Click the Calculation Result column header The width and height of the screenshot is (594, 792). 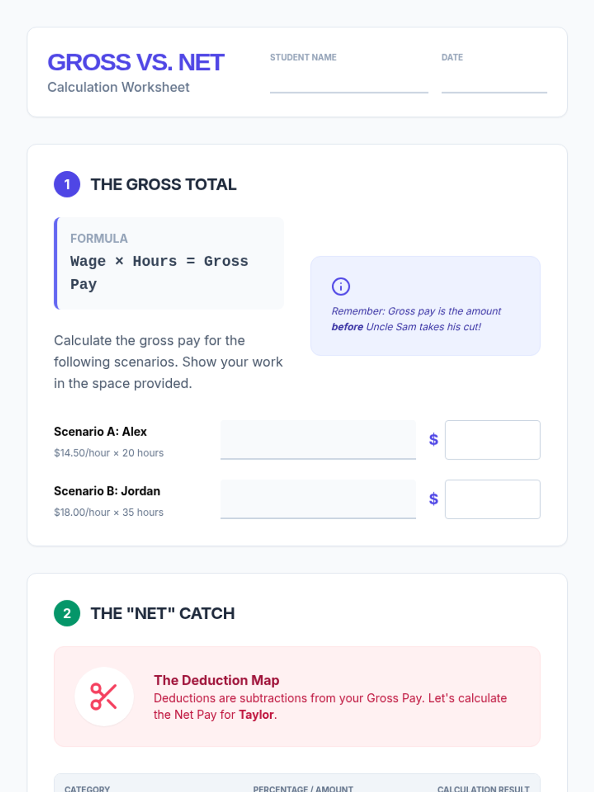(483, 788)
